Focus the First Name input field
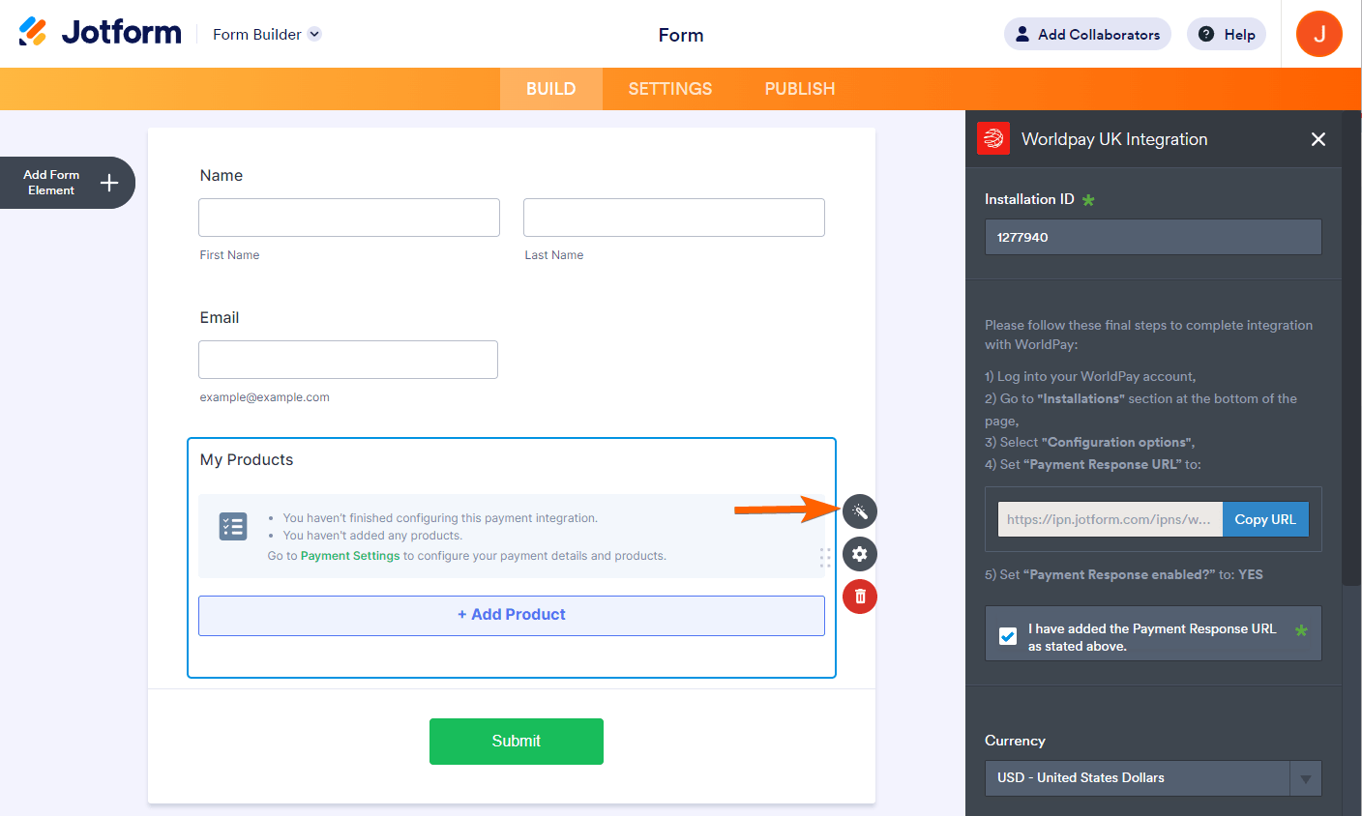This screenshot has width=1362, height=816. [349, 218]
